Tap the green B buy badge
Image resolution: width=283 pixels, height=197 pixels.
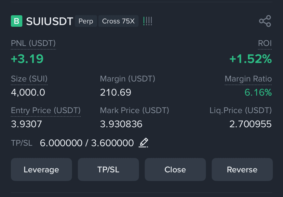pos(17,21)
